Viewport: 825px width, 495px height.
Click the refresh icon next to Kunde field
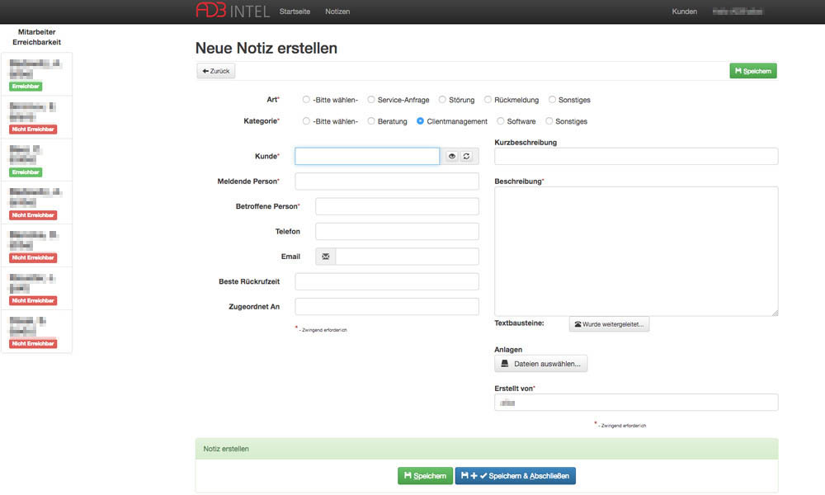467,155
